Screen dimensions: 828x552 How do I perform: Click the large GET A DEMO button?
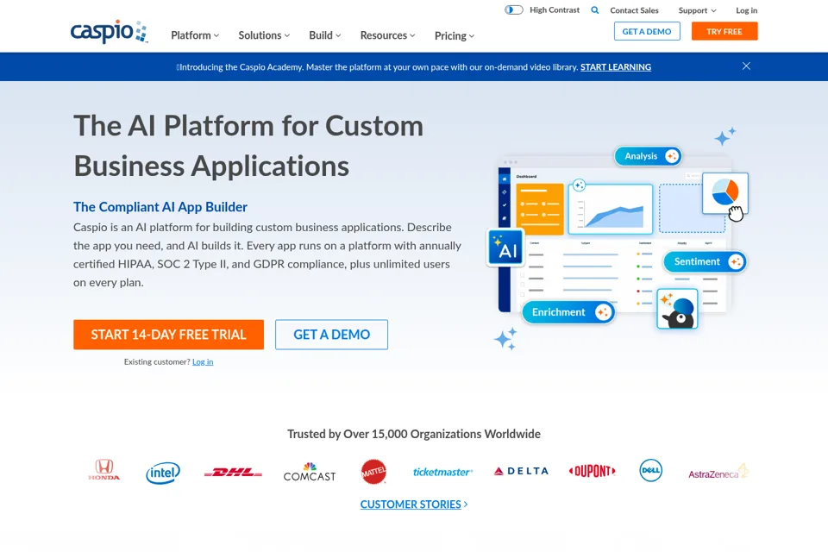coord(331,335)
